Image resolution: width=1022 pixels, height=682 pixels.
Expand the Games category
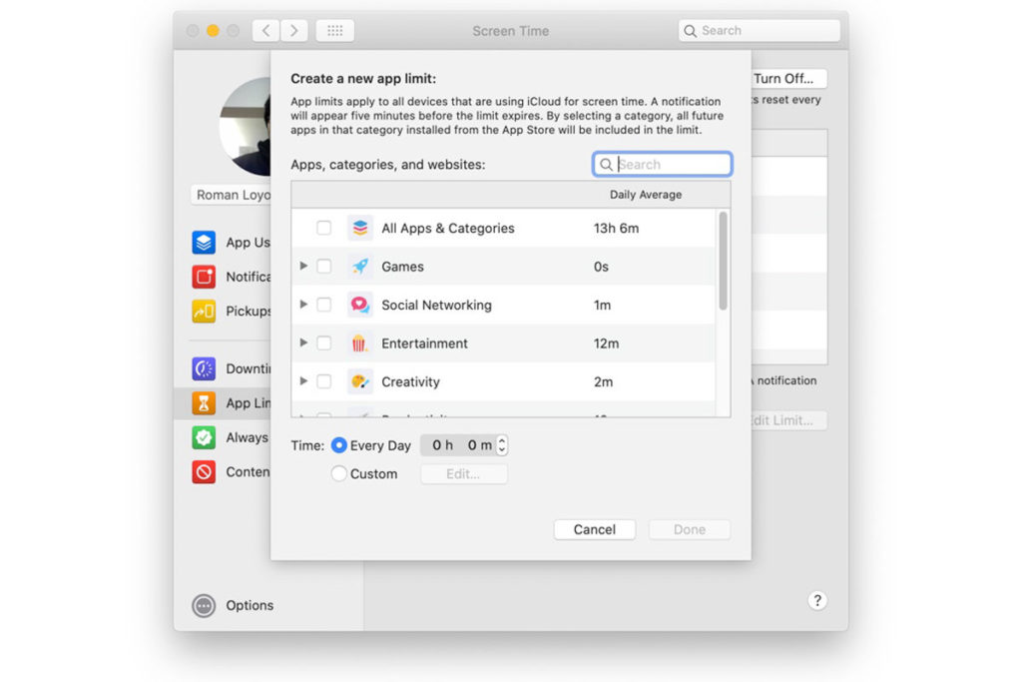303,266
